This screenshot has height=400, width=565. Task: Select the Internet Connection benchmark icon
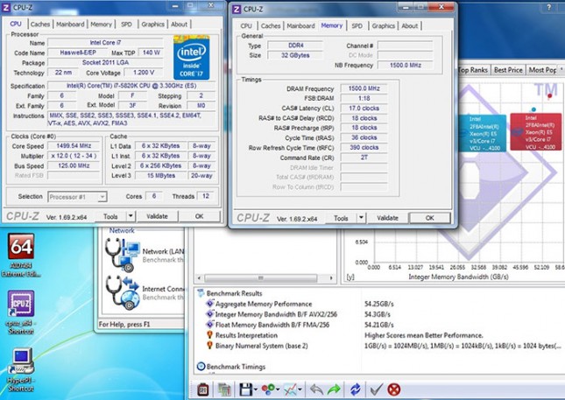pyautogui.click(x=122, y=292)
